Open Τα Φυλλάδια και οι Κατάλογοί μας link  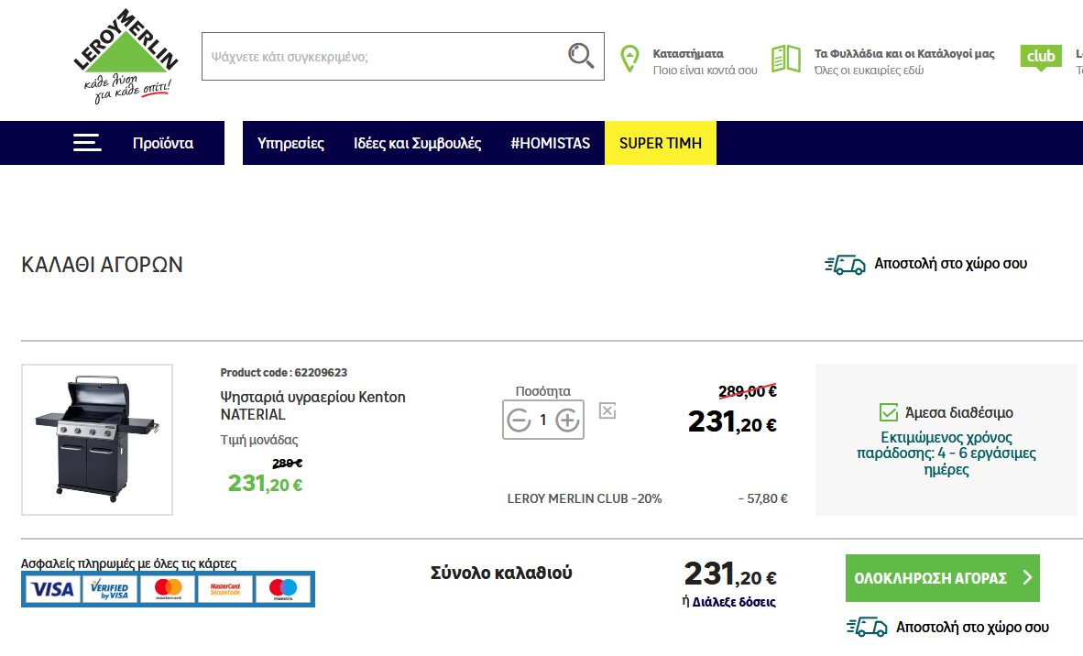[904, 53]
